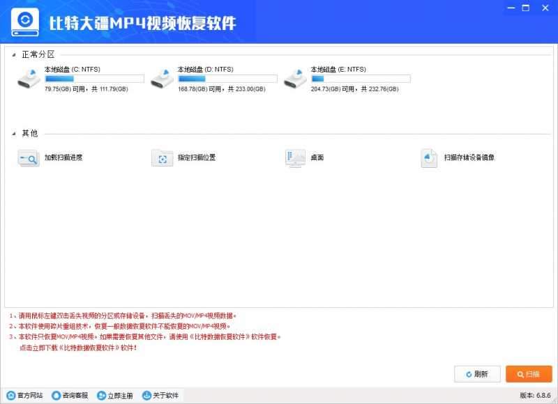Start scanning with the 扫描 button

coord(529,373)
